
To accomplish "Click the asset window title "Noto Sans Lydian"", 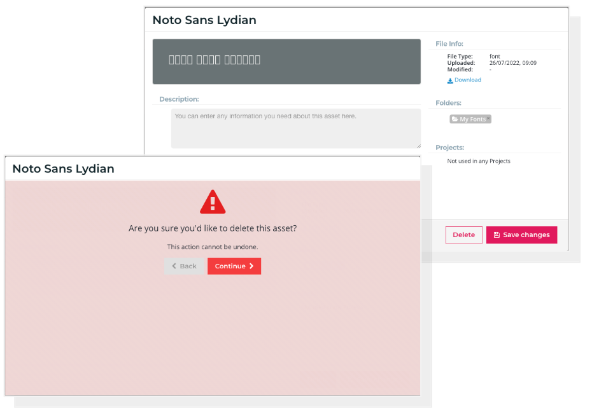I will [204, 20].
